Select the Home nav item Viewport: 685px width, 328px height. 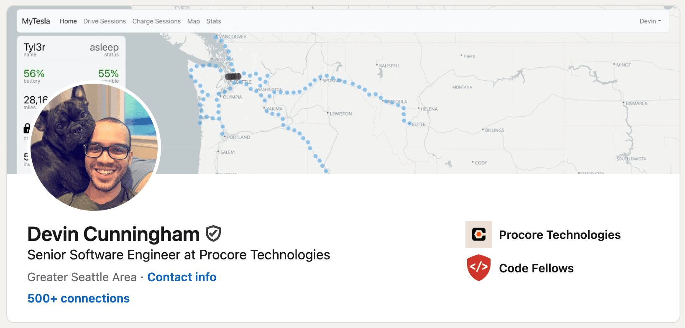[68, 21]
